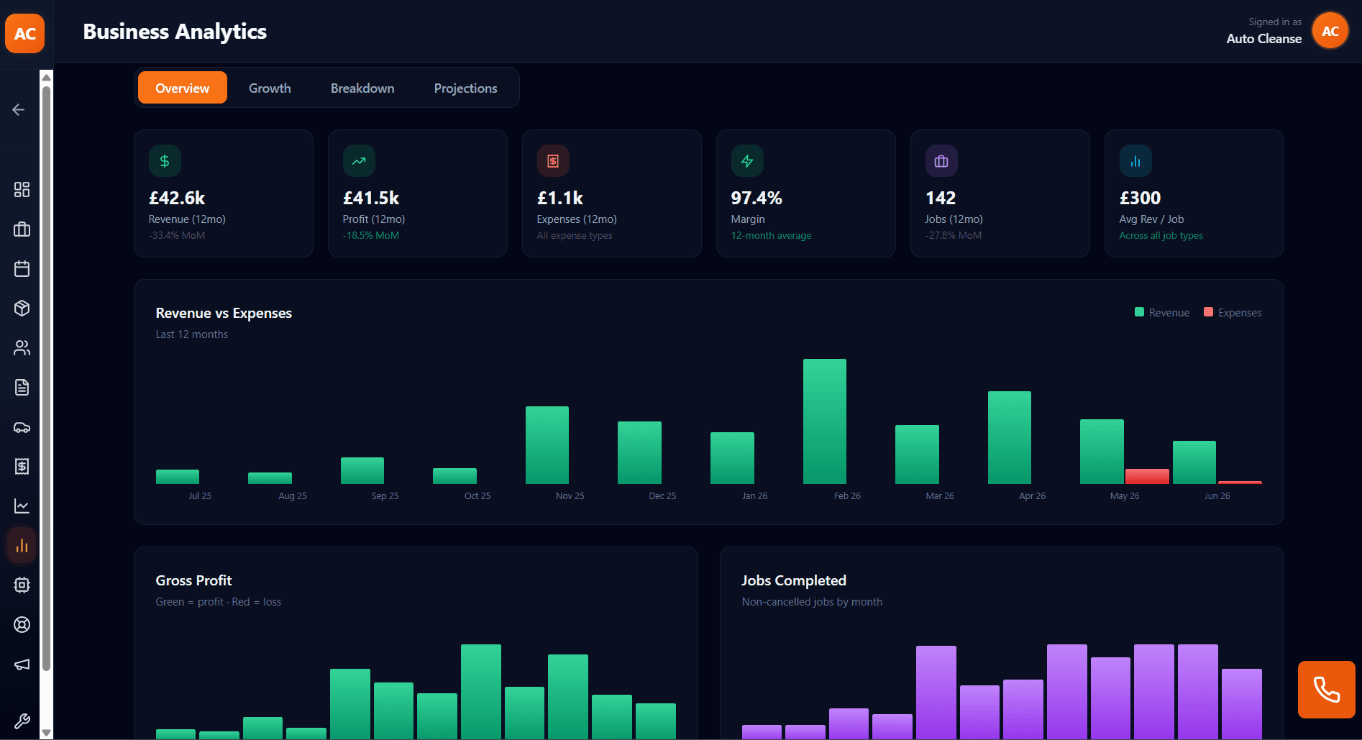Click the scrollbar up arrow
Viewport: 1362px width, 740px height.
46,77
